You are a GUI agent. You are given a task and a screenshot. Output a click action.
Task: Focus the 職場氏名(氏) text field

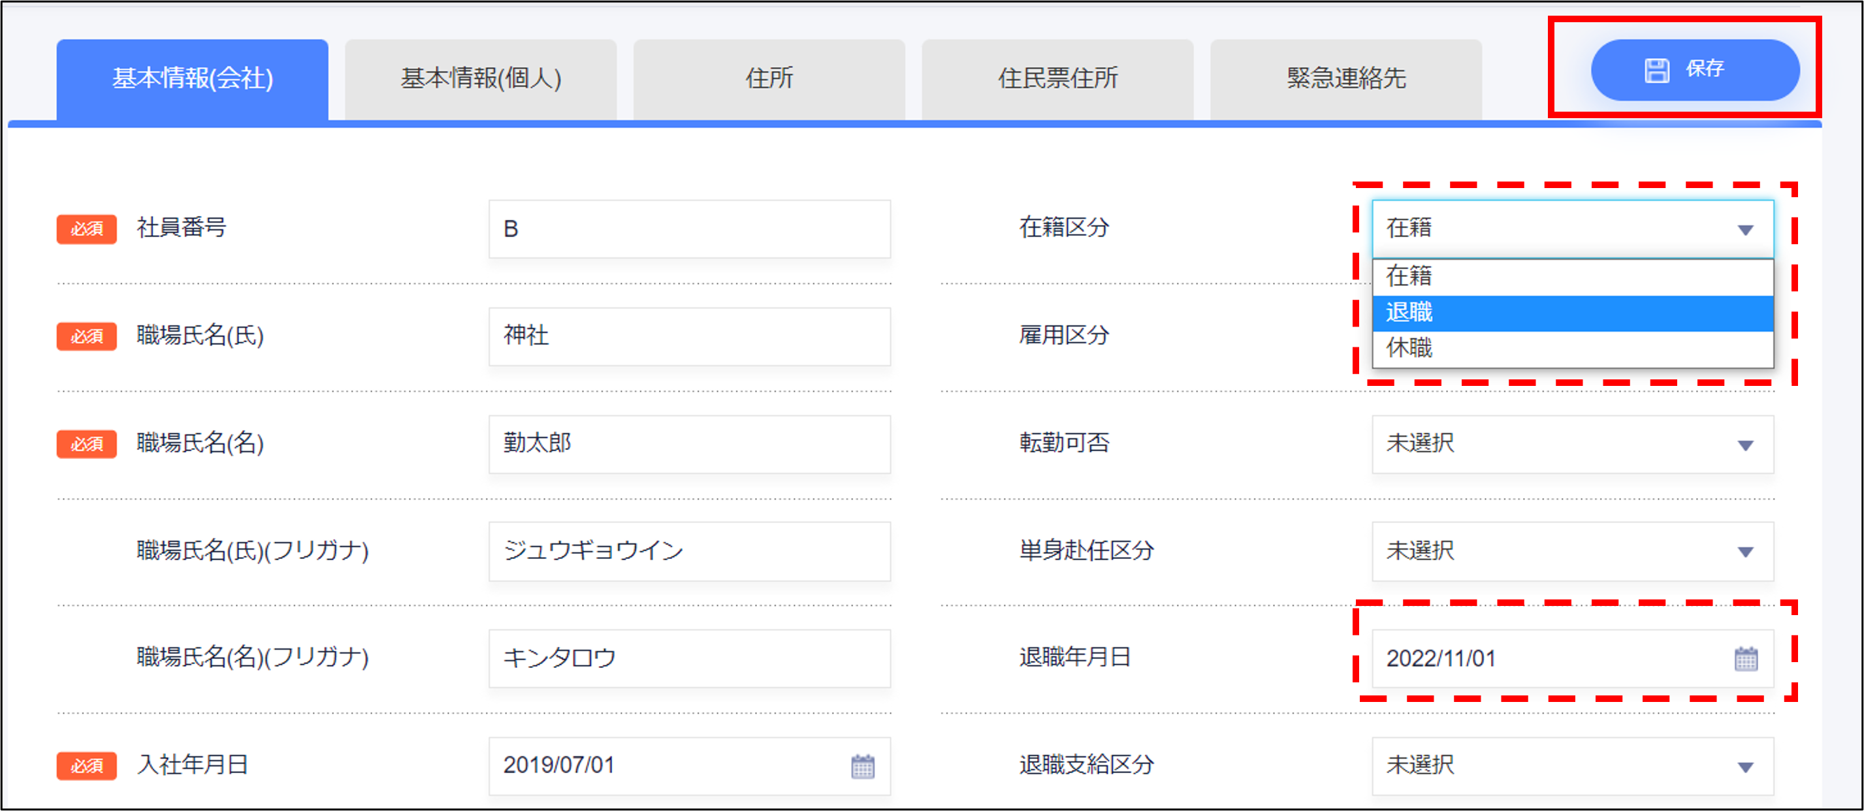tap(689, 336)
